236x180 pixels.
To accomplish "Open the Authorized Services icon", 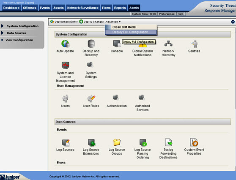I will tap(142, 98).
